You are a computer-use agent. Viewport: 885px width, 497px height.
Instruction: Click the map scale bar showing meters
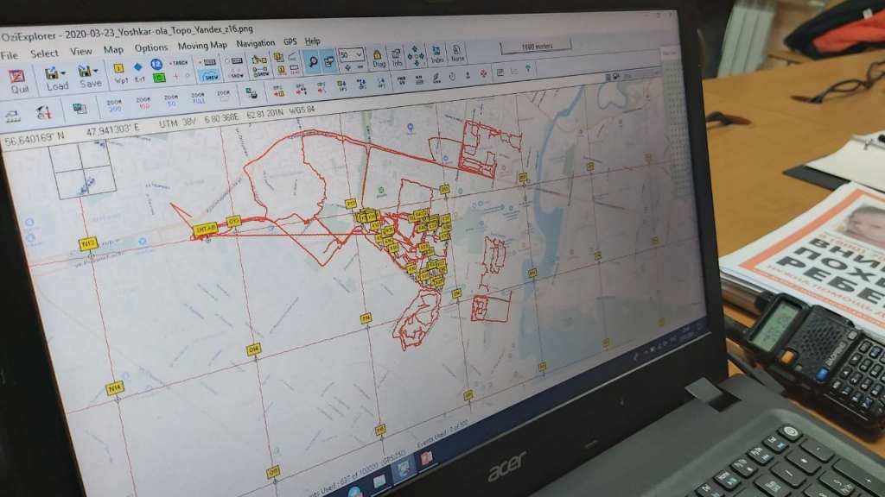[536, 47]
